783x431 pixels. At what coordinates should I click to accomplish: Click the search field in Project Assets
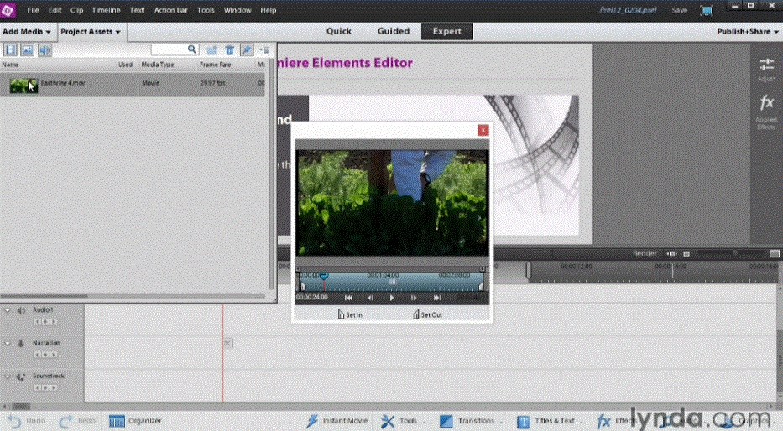point(175,49)
